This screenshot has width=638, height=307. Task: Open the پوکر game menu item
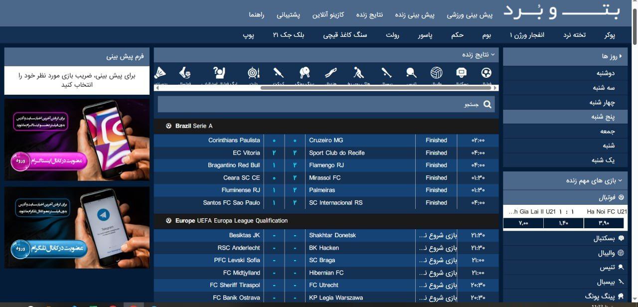pyautogui.click(x=610, y=35)
